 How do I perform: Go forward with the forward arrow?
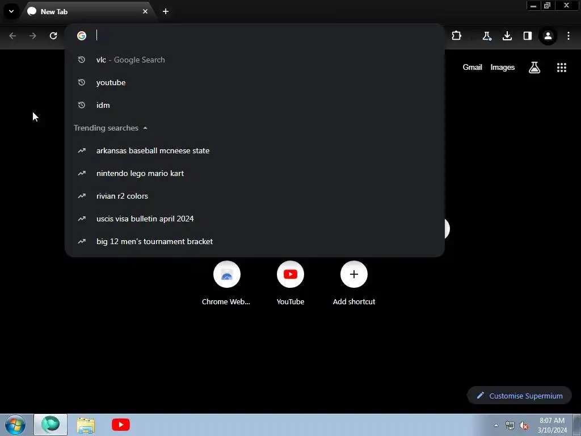click(33, 36)
